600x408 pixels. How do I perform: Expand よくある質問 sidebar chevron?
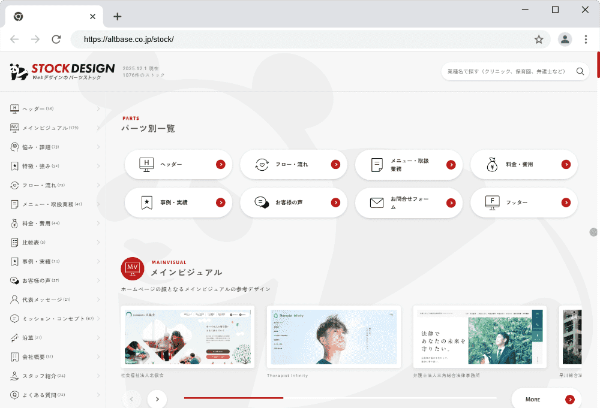pos(98,395)
